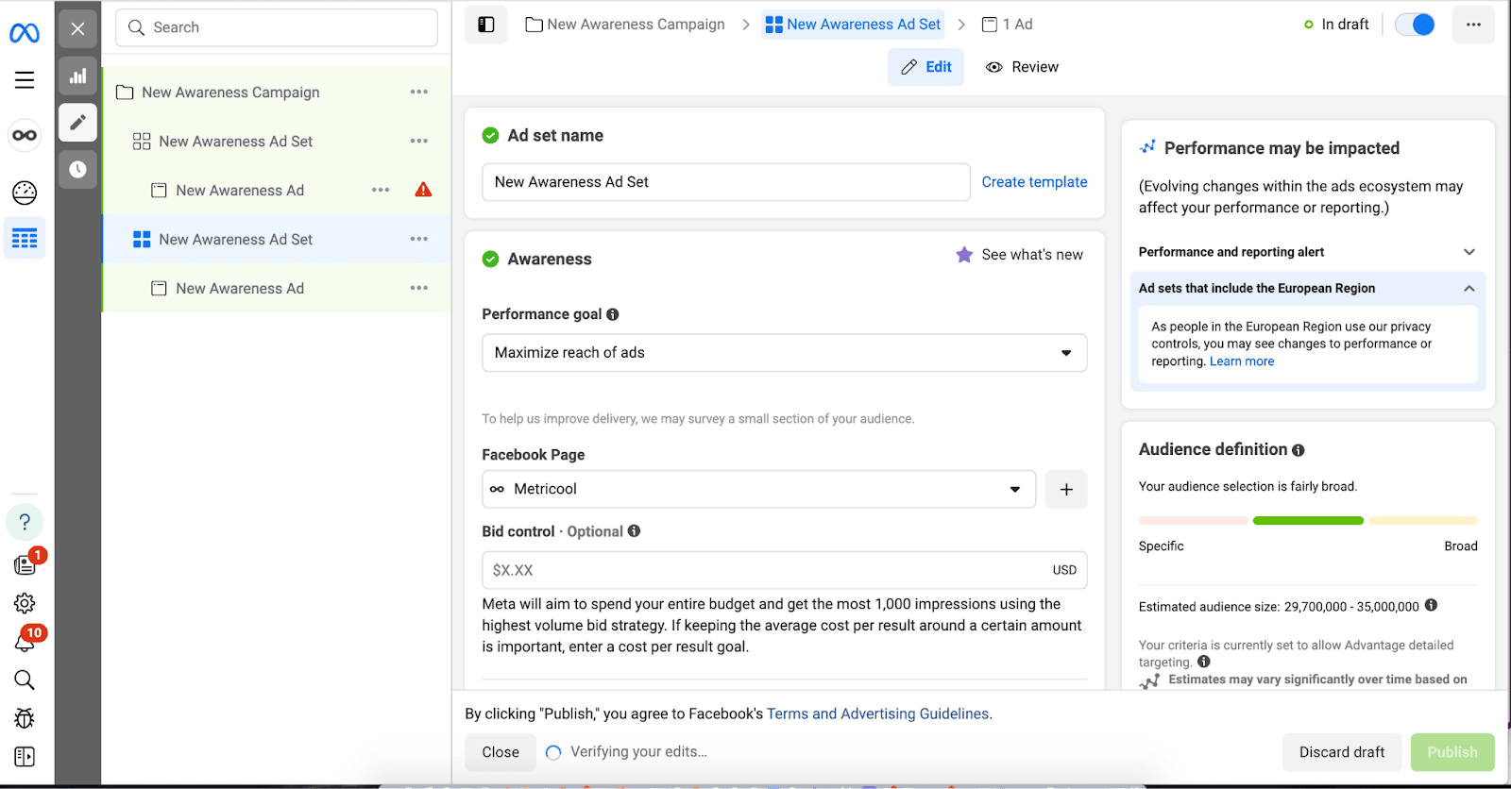Toggle the left panel collapse button
Screen dimensions: 1511x789
(486, 25)
